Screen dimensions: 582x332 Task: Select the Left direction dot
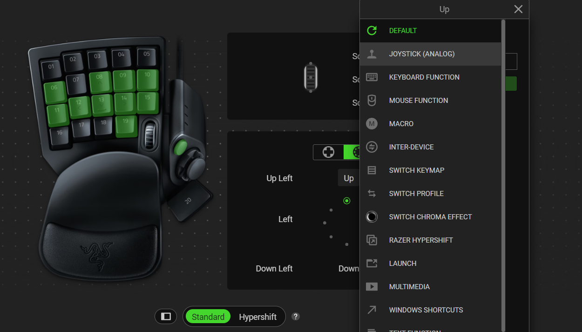click(x=325, y=223)
